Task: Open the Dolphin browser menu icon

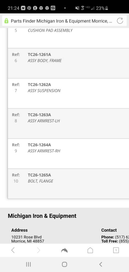Action: 64,250
